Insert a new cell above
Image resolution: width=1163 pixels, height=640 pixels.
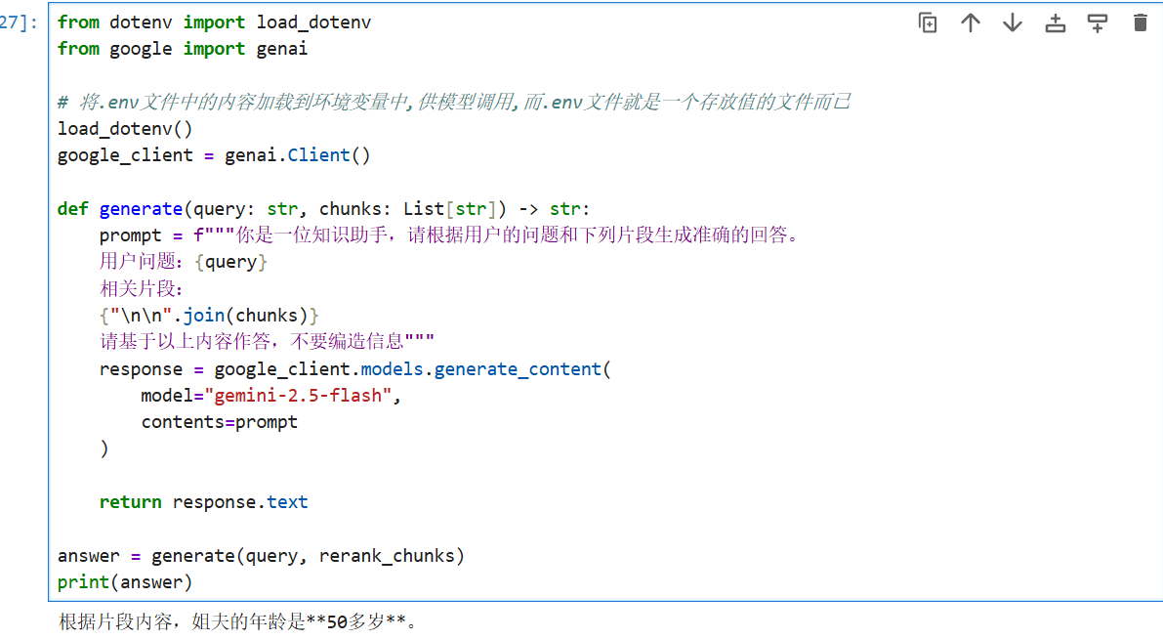click(1055, 23)
